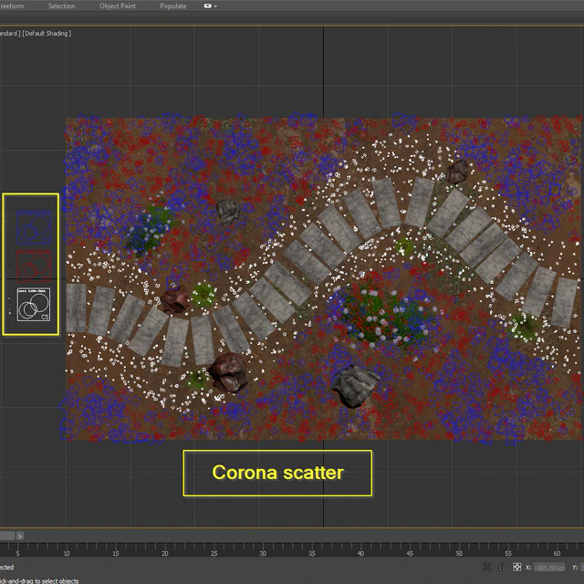
Task: Click the ribbon display toggle icon
Action: coord(208,6)
